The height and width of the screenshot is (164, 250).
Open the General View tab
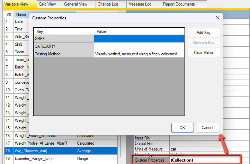[x=75, y=4]
